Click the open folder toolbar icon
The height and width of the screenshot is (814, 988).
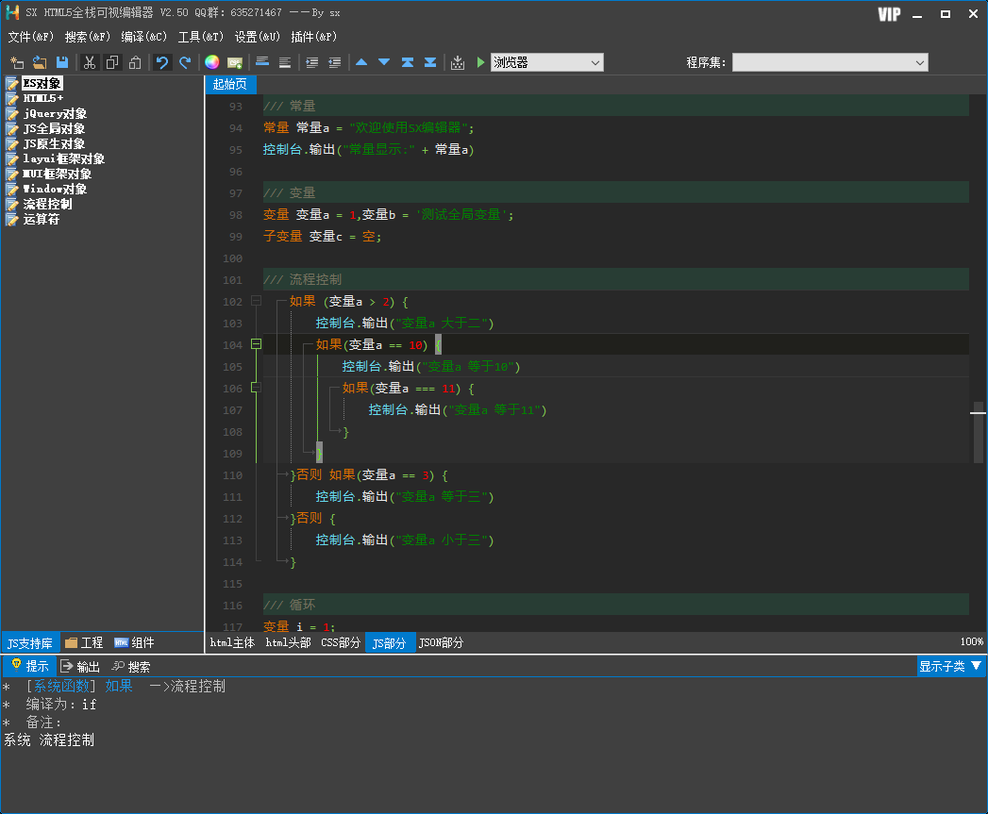pos(40,62)
